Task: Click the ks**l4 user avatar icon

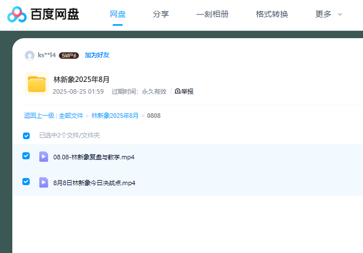Action: pos(30,56)
